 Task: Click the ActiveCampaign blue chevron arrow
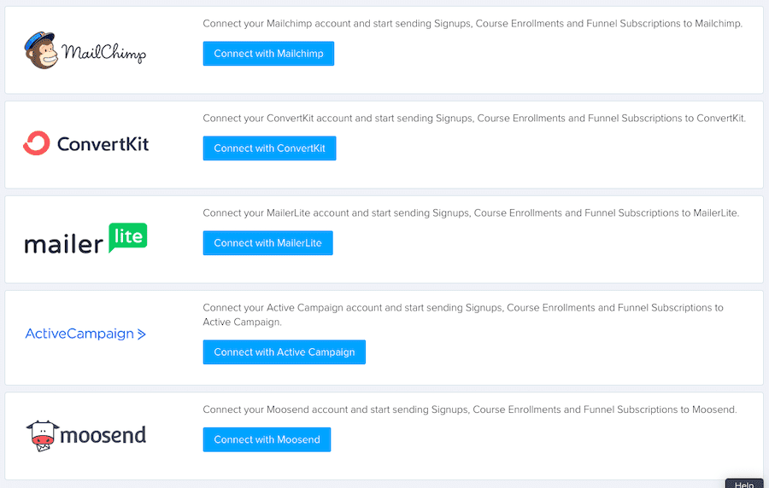141,334
